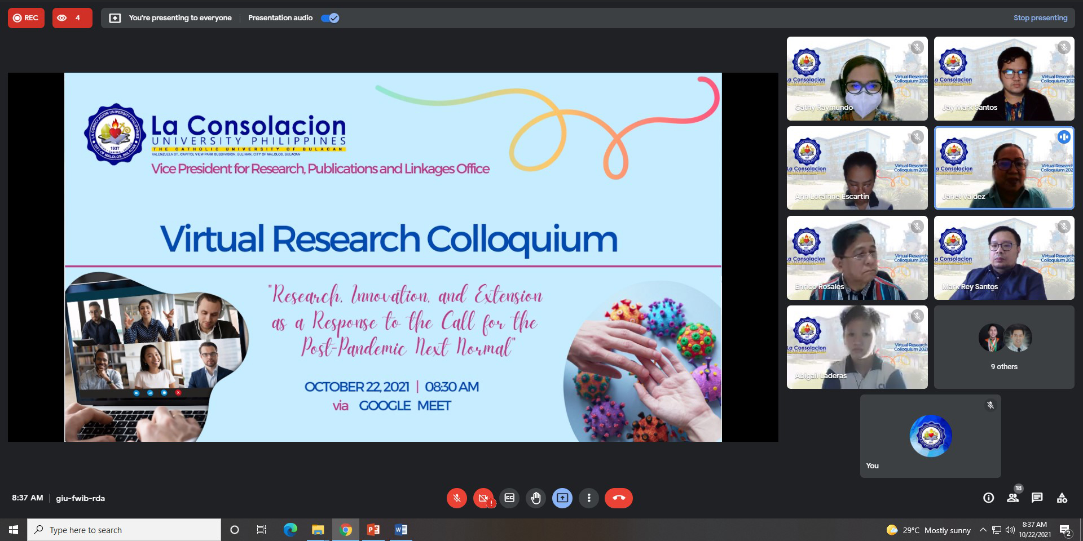Turn on the microphone
The image size is (1083, 541).
[x=456, y=498]
